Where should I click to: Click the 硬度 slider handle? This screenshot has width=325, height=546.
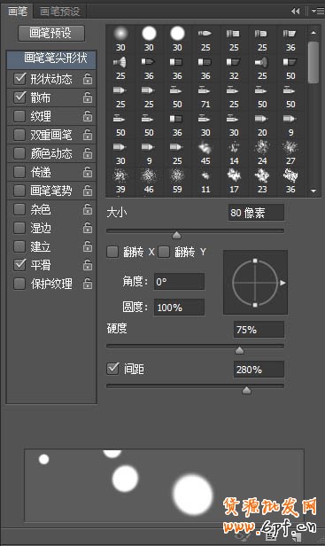(x=239, y=350)
